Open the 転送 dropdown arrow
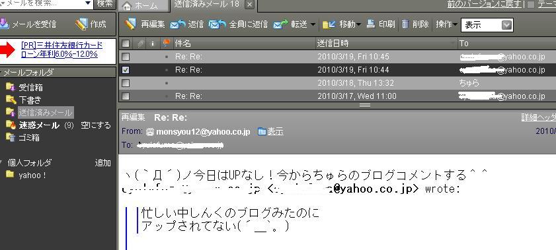The width and height of the screenshot is (556, 250). click(313, 24)
